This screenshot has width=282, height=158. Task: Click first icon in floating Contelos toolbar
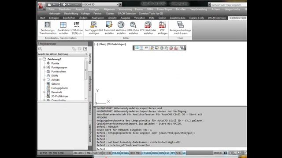[x=137, y=48]
